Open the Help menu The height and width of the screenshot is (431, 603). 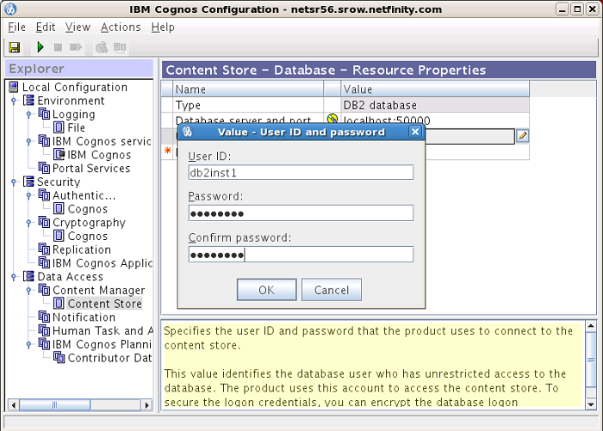(x=163, y=28)
